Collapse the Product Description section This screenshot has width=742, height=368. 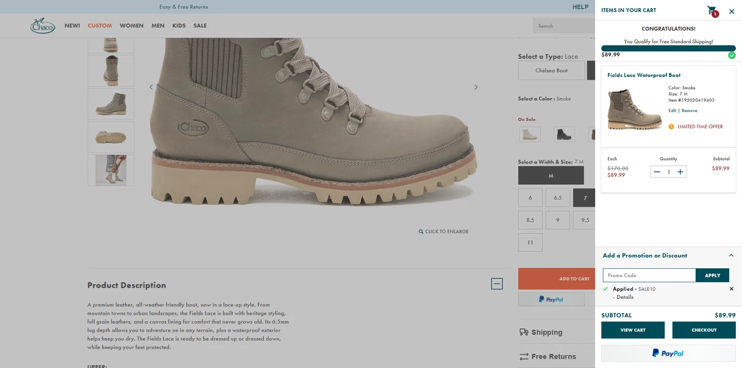[x=497, y=284]
